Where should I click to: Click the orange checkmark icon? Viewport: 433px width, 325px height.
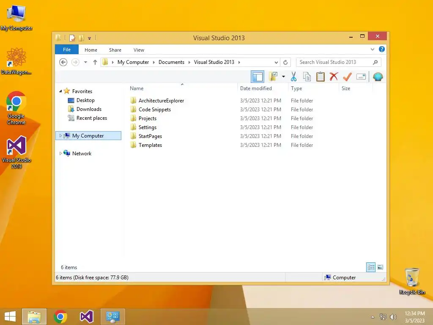point(347,77)
